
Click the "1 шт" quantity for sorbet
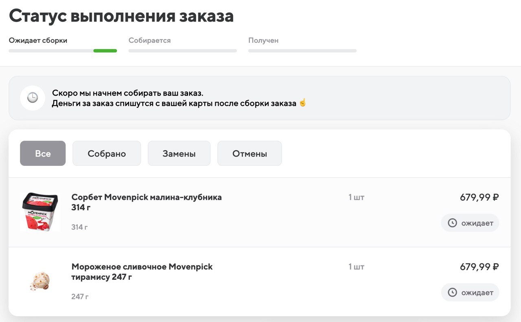pos(356,197)
